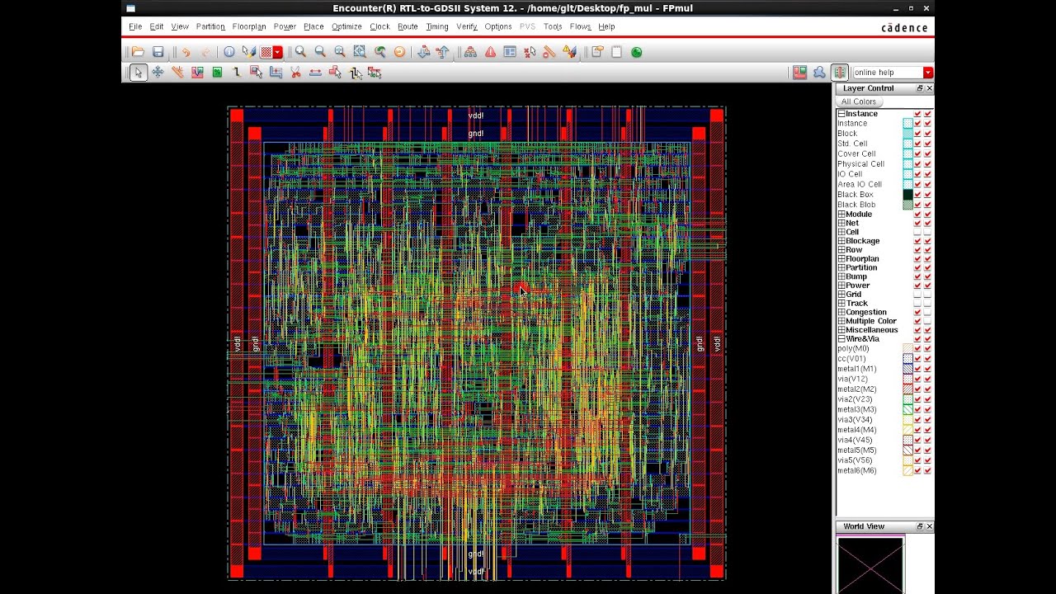Image resolution: width=1056 pixels, height=594 pixels.
Task: Click the save floppy disk icon
Action: click(x=158, y=52)
